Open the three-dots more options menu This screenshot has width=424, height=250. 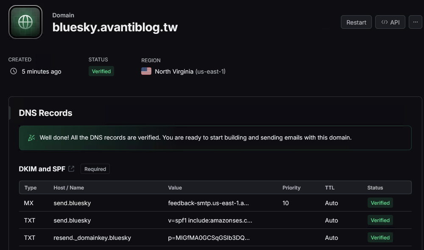tap(416, 22)
